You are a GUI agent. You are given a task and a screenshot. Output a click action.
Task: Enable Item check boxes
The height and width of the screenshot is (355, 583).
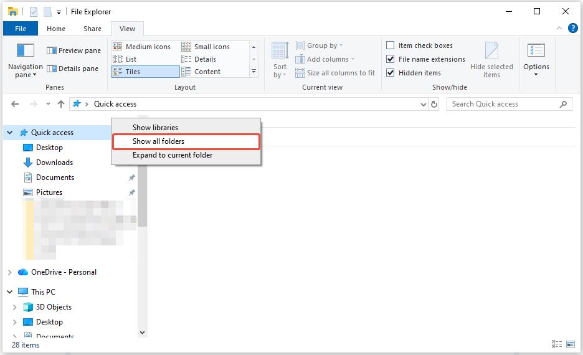(x=390, y=45)
